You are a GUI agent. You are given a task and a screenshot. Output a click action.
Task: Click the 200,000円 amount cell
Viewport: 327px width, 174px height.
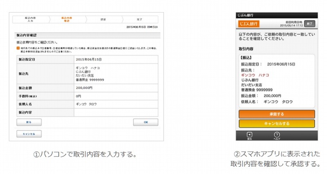pyautogui.click(x=116, y=88)
